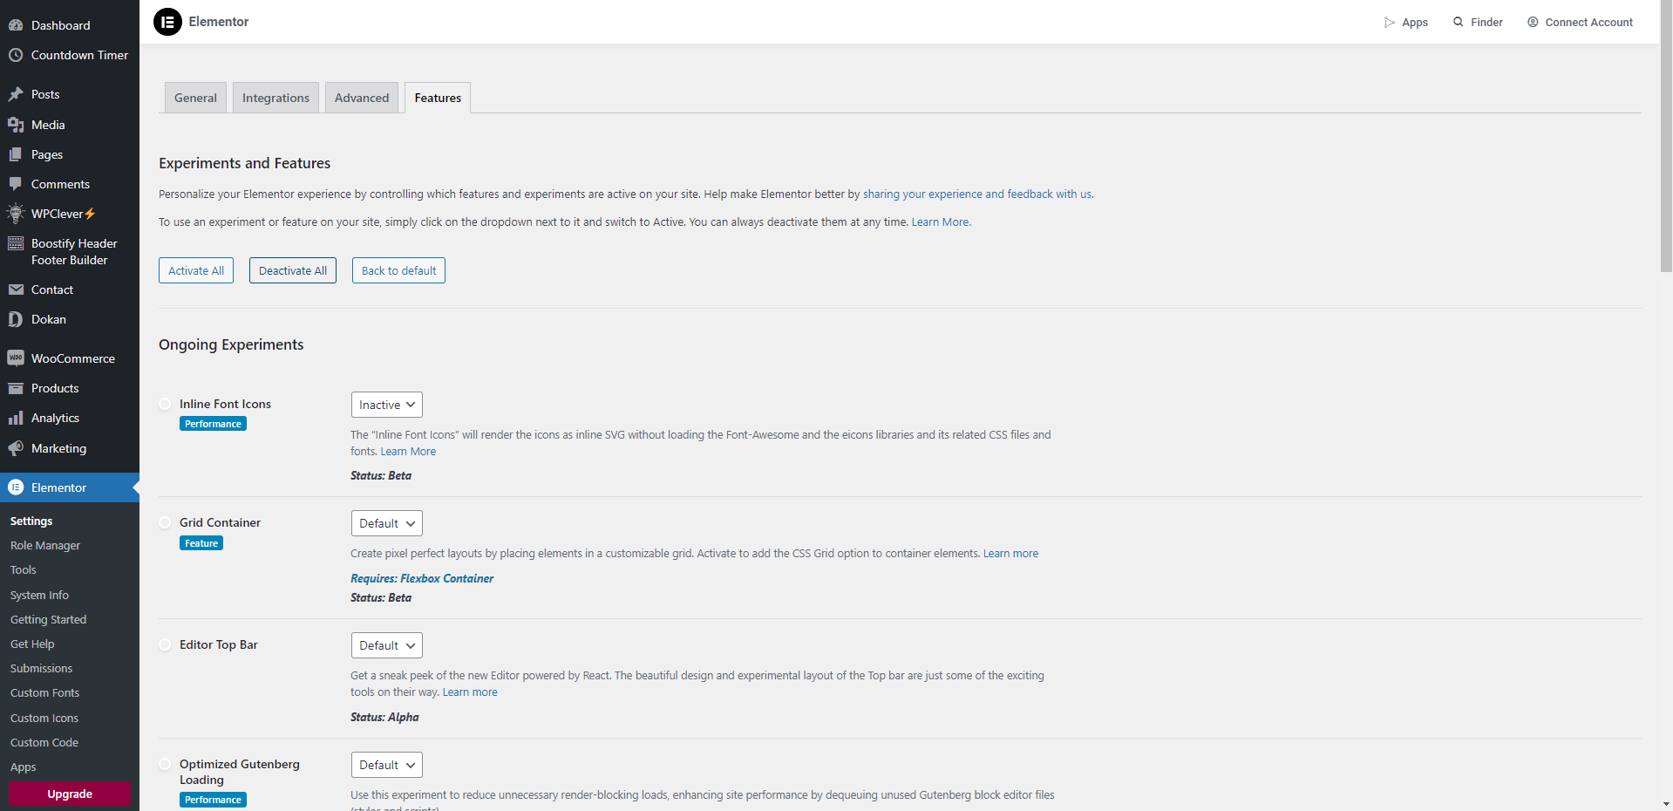1673x811 pixels.
Task: Click the Performance tag under Inline Font Icons
Action: [213, 424]
